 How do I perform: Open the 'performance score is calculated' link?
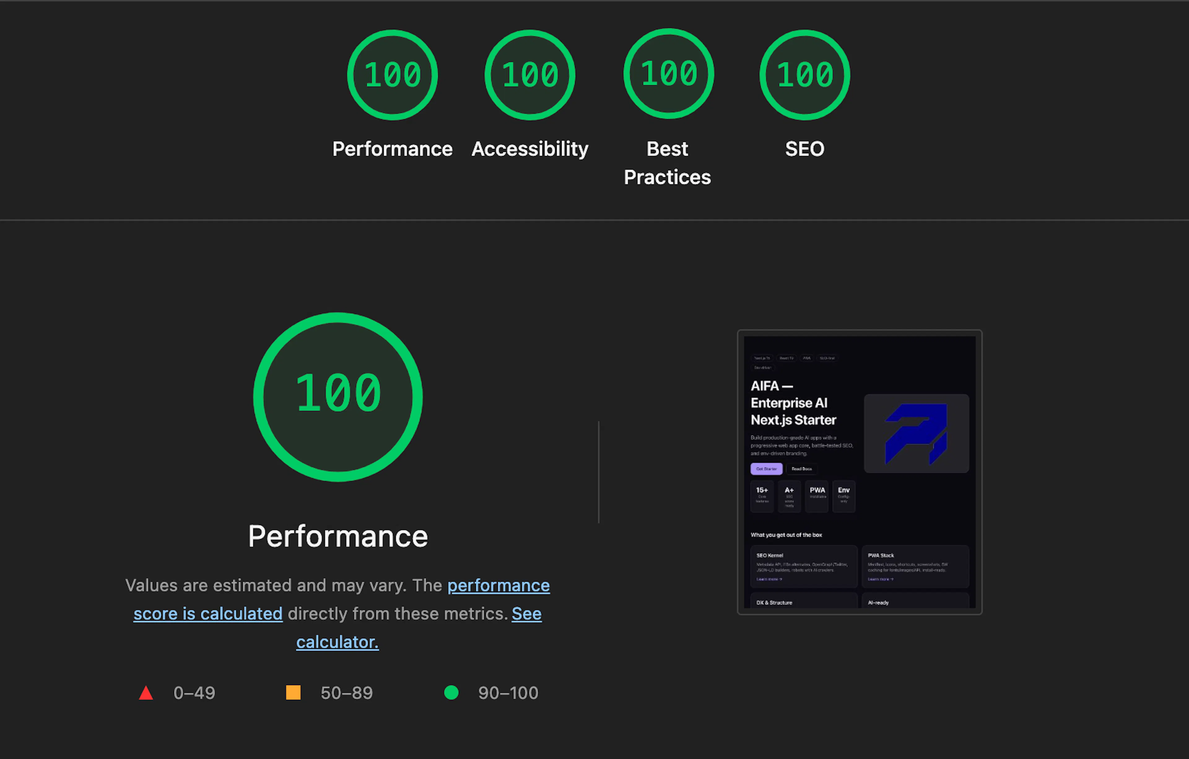(x=342, y=599)
